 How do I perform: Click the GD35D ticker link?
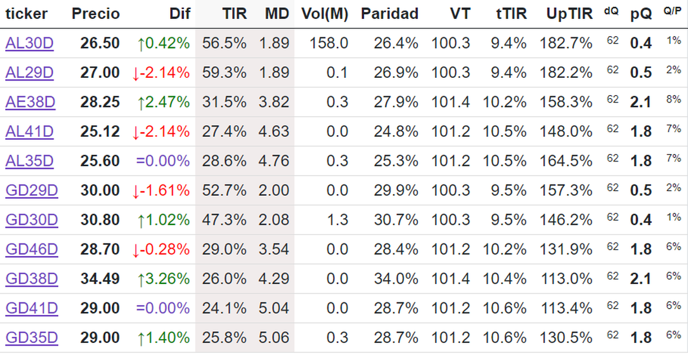tap(32, 338)
